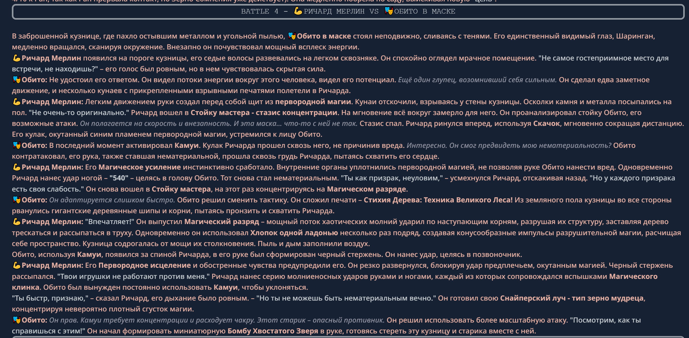The width and height of the screenshot is (689, 338).
Task: Click the mask emoji before 'Обито: Он адаптируется'
Action: (x=17, y=200)
